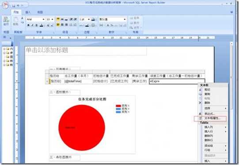Select top vertical alignment icon
This screenshot has height=165, width=239.
pyautogui.click(x=58, y=19)
